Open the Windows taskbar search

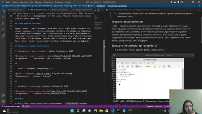[78, 111]
